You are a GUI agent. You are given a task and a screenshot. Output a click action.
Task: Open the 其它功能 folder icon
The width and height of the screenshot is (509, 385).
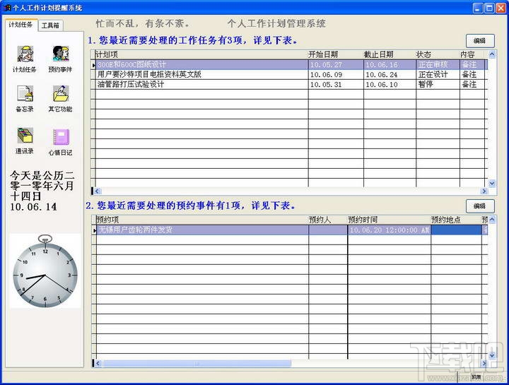point(61,94)
